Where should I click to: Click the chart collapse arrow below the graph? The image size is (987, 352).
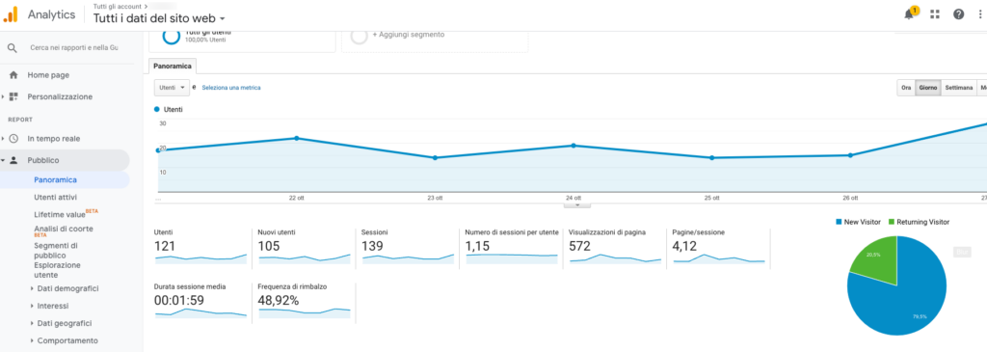click(x=578, y=204)
